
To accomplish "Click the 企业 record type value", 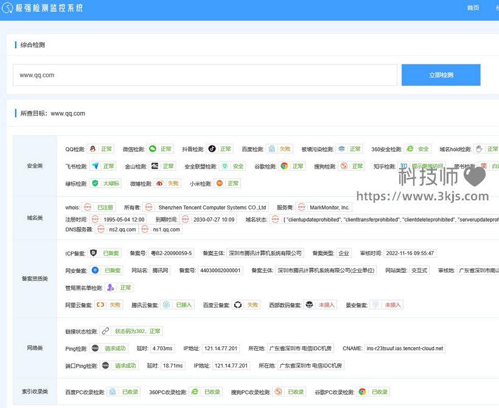I will click(x=344, y=253).
